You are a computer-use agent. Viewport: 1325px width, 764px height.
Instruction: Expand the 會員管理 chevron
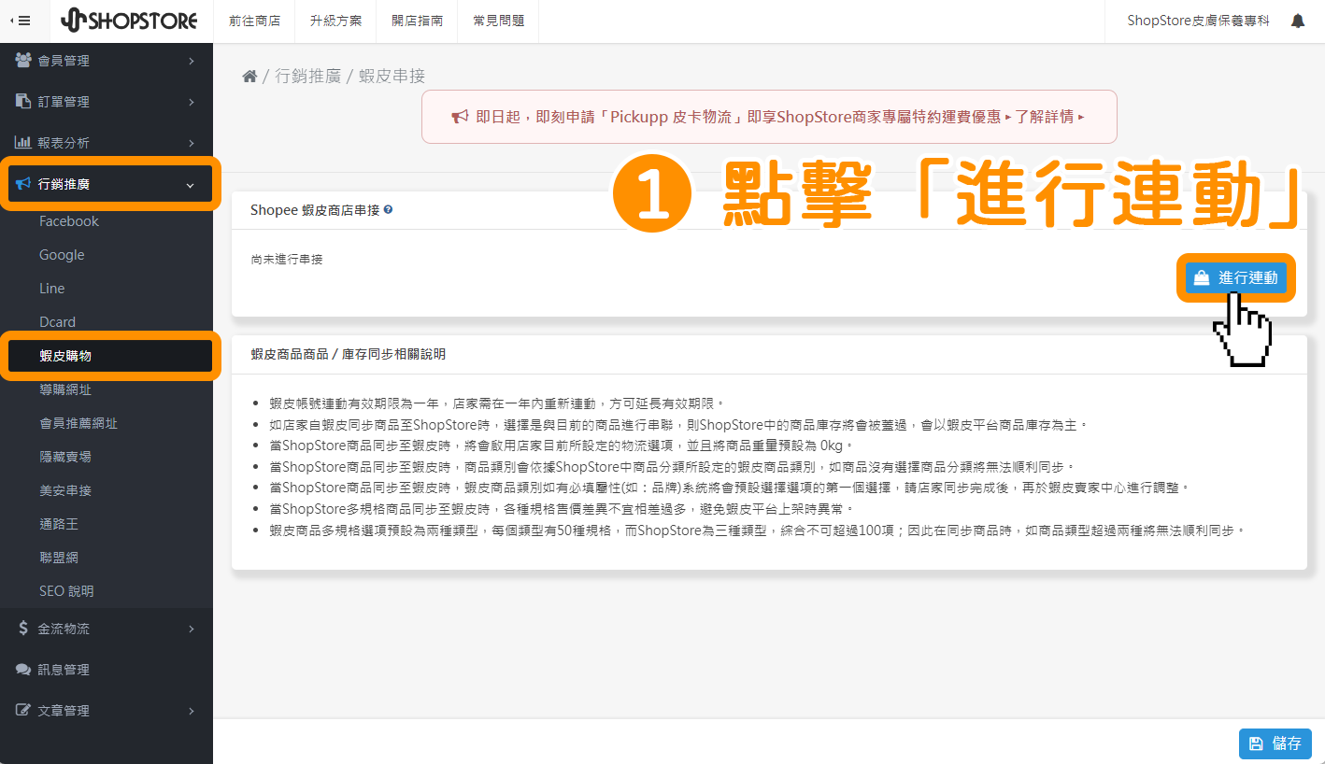191,61
